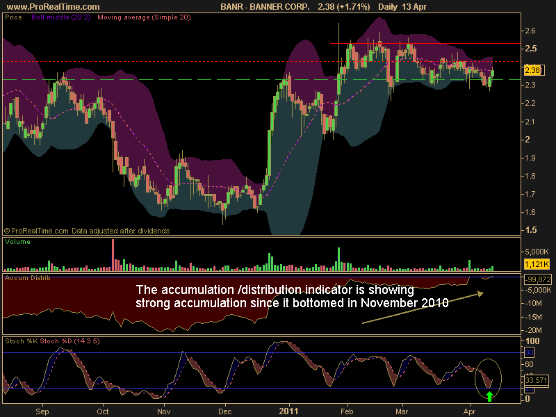Click the 0 stochastic axis label
Viewport: 556px width, 417px height.
pyautogui.click(x=528, y=399)
